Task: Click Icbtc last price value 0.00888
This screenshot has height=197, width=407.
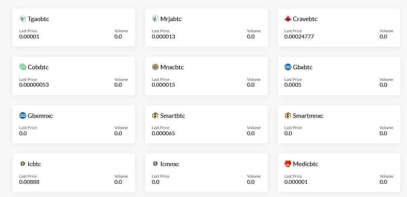Action: pos(29,182)
